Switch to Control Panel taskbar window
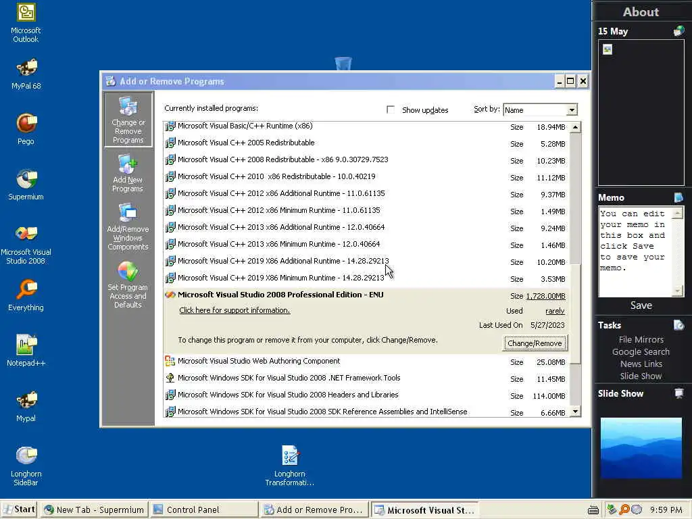Screen dimensions: 692x519 point(203,510)
